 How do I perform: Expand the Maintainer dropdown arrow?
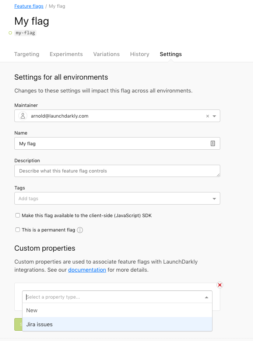click(214, 116)
